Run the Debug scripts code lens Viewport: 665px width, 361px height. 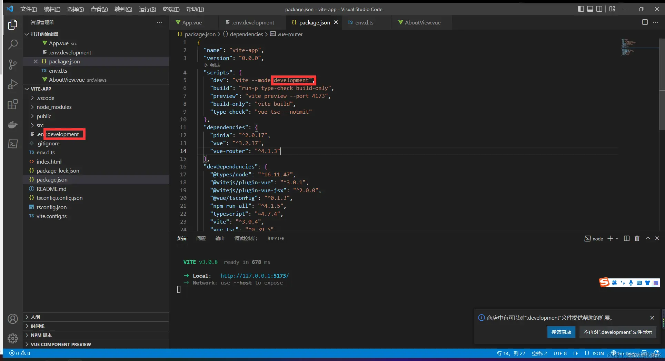click(x=212, y=65)
